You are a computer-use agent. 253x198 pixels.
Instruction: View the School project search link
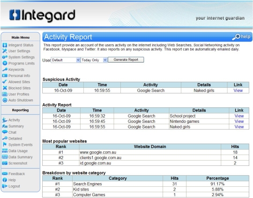[239, 116]
